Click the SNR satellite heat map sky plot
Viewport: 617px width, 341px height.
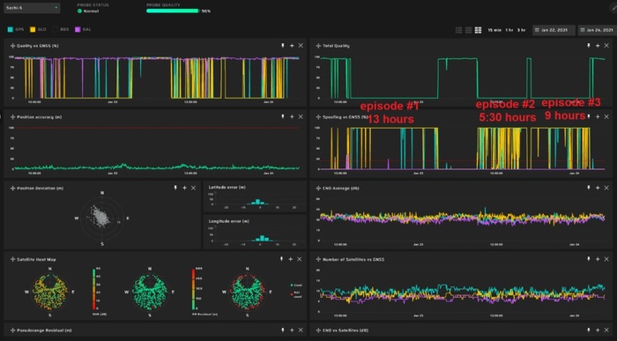(x=50, y=292)
